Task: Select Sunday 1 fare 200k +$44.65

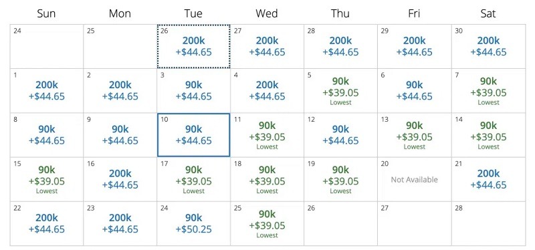Action: (47, 91)
